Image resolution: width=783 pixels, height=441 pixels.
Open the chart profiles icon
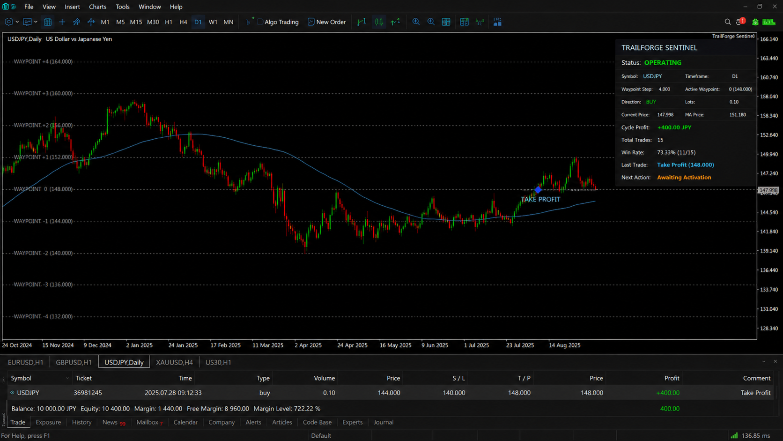(x=27, y=22)
